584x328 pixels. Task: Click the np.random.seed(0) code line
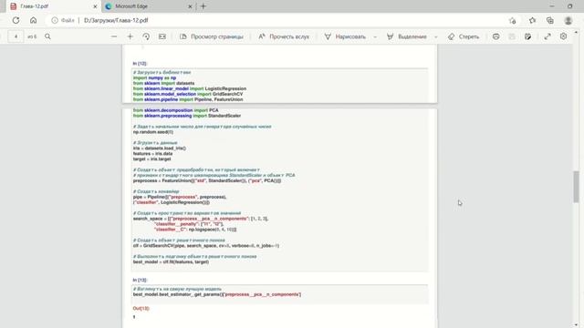(153, 132)
